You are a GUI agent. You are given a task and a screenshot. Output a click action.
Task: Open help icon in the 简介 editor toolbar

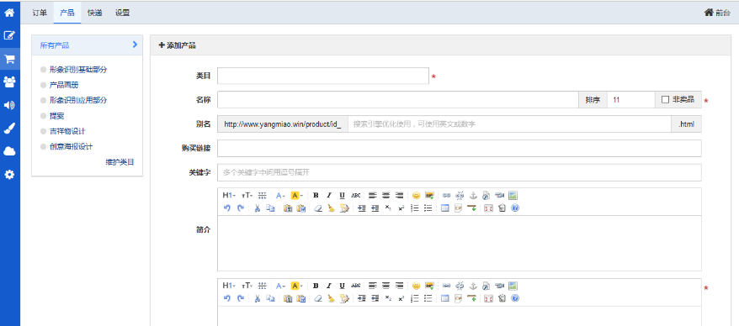pyautogui.click(x=515, y=208)
